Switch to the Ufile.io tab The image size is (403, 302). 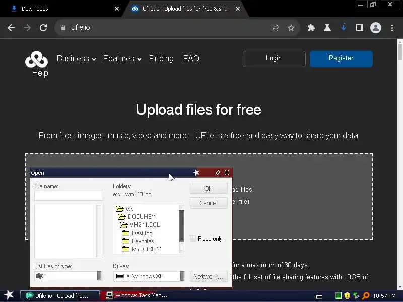point(185,9)
